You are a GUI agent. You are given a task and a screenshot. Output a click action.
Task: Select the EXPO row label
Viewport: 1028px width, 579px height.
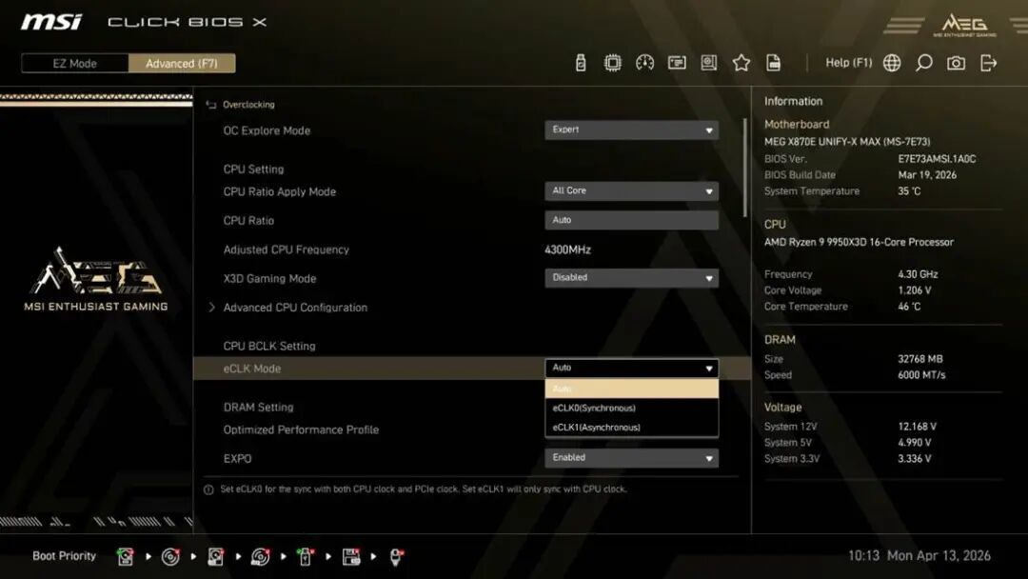click(237, 459)
